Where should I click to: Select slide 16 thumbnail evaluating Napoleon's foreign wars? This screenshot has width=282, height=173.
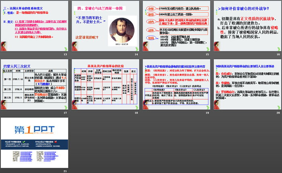tap(247, 26)
